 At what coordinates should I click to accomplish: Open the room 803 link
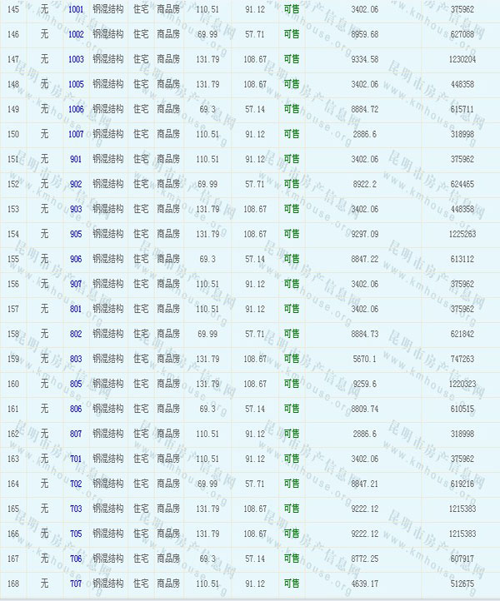76,359
